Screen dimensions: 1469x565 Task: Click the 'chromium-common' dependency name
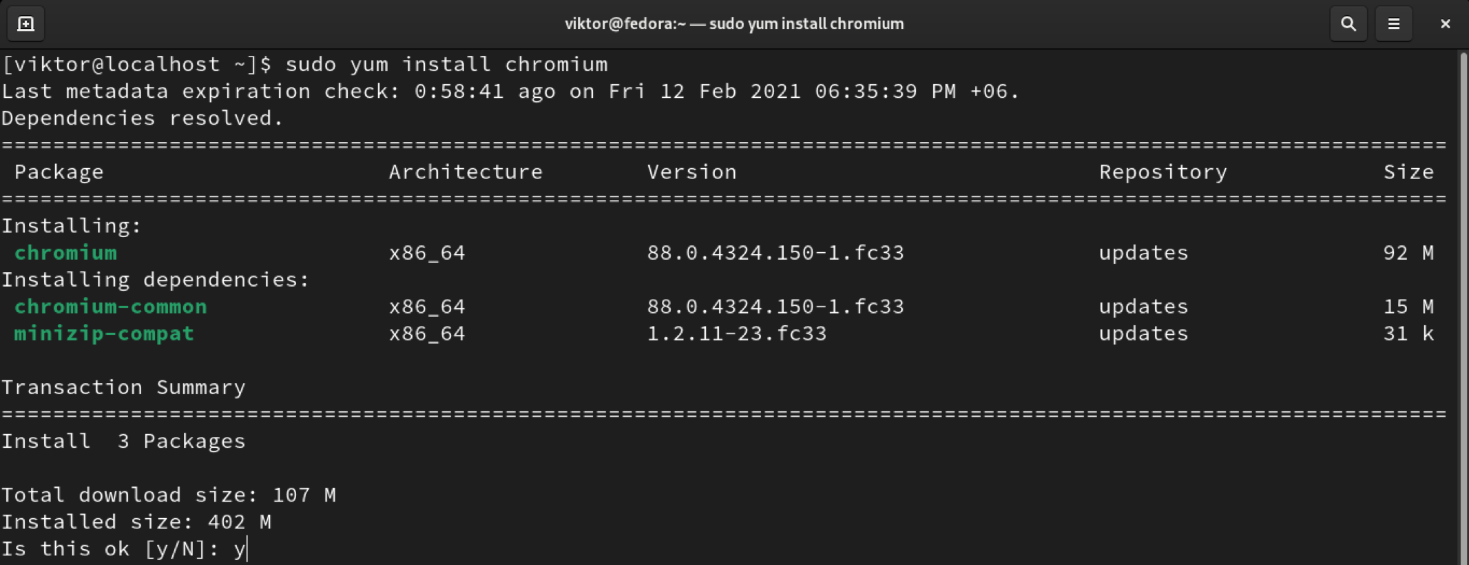point(110,307)
